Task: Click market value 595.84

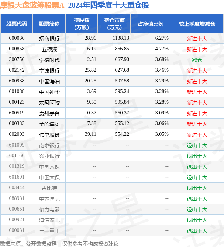Action: click(122, 102)
